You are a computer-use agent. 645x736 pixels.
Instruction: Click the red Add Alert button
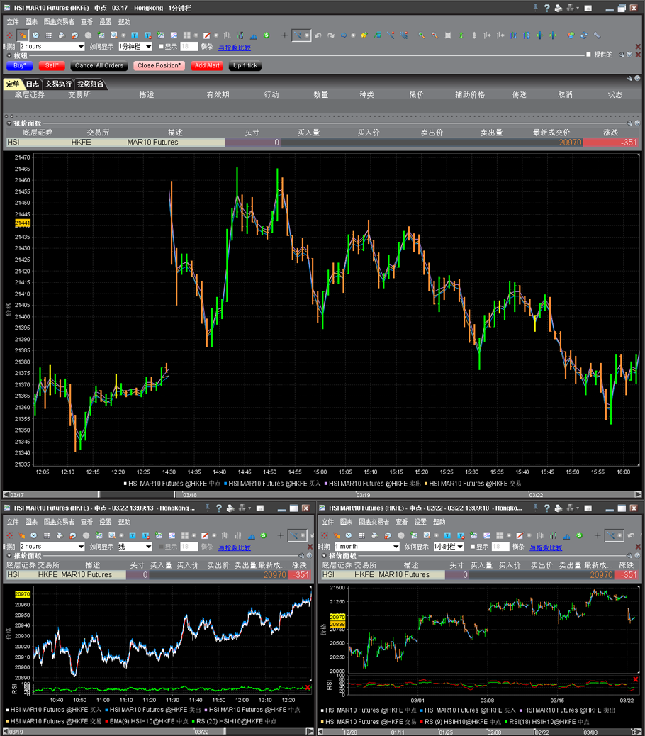tap(206, 66)
